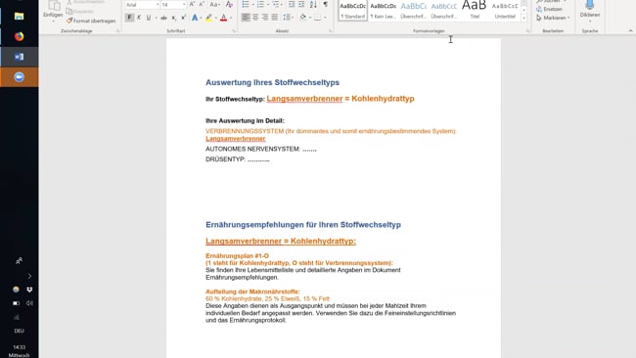The height and width of the screenshot is (358, 636).
Task: Switch to Zoom in the taskbar
Action: click(19, 77)
